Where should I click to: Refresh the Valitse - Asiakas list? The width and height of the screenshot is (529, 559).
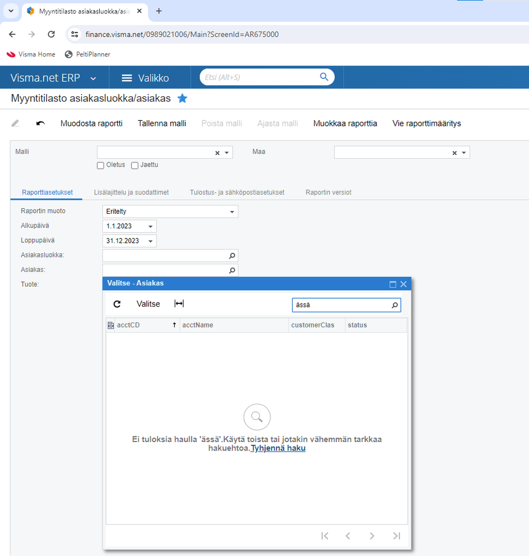(x=117, y=304)
